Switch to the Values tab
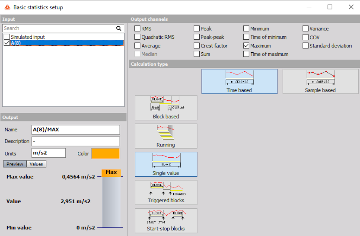The height and width of the screenshot is (236, 360). [36, 164]
